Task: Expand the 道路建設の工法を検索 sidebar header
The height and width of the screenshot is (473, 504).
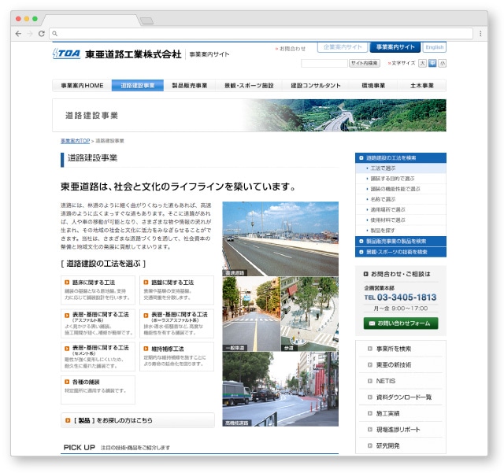Action: (x=401, y=157)
